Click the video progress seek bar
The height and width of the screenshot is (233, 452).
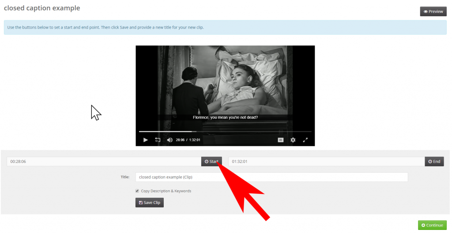click(x=225, y=131)
